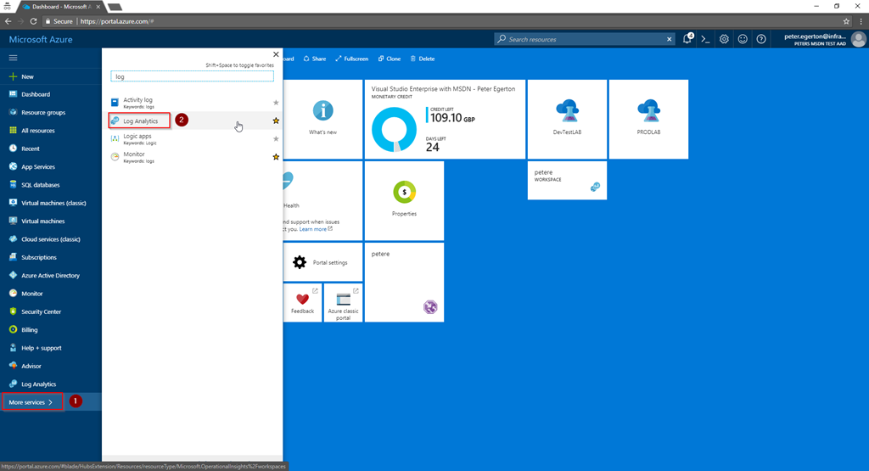Click the feedback smiley icon
869x471 pixels.
743,39
